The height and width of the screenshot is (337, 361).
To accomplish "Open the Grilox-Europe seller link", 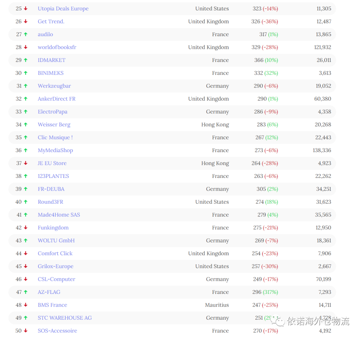I will coord(55,266).
